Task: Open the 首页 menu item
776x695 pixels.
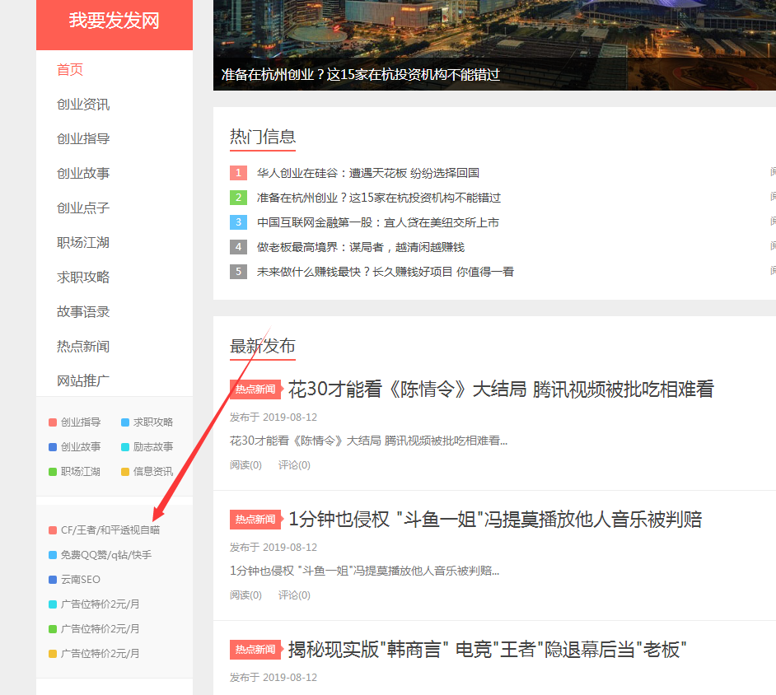Action: [x=70, y=70]
